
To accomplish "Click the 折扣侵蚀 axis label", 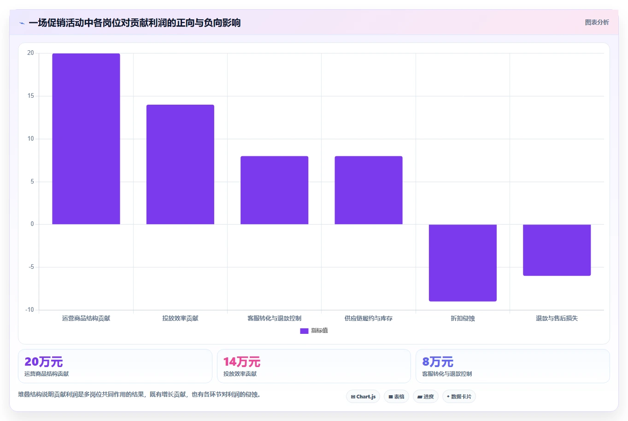I will pyautogui.click(x=463, y=318).
